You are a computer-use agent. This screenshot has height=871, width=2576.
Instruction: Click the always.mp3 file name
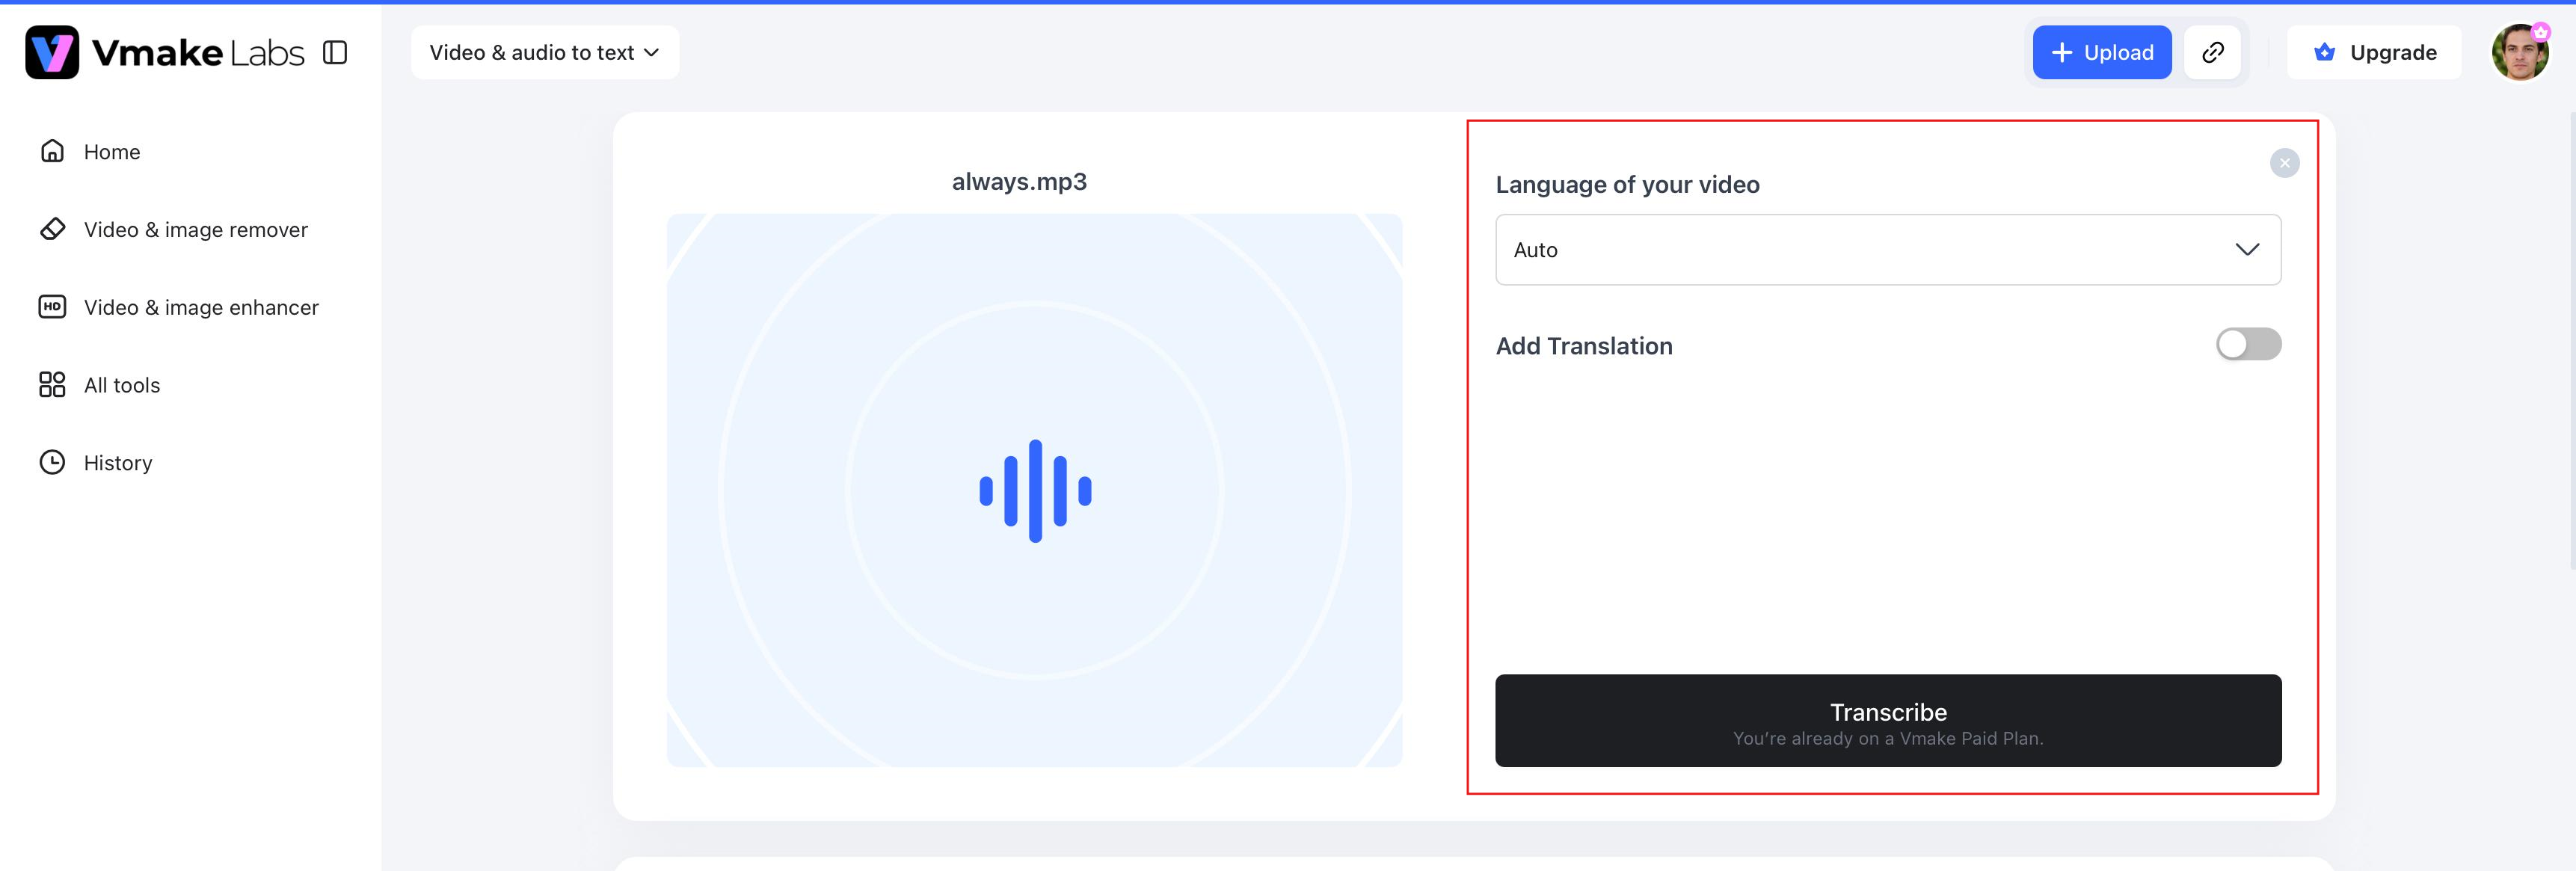point(1019,182)
